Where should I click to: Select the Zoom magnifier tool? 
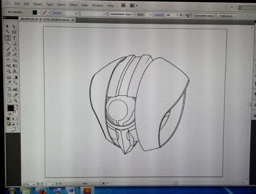(16, 100)
